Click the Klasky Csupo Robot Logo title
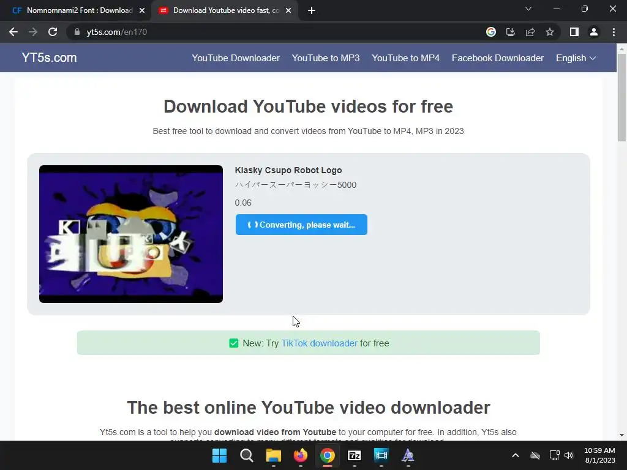The height and width of the screenshot is (470, 627). [x=288, y=170]
